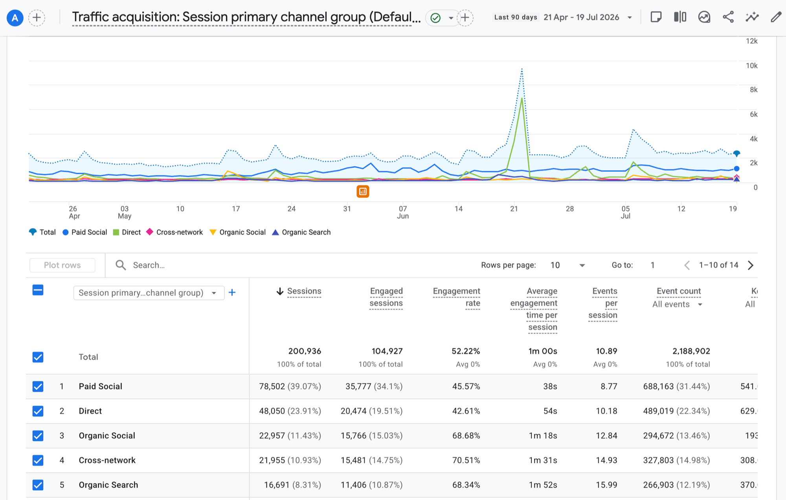Image resolution: width=786 pixels, height=500 pixels.
Task: Add a comparison with the plus circle next to A
Action: pos(37,18)
